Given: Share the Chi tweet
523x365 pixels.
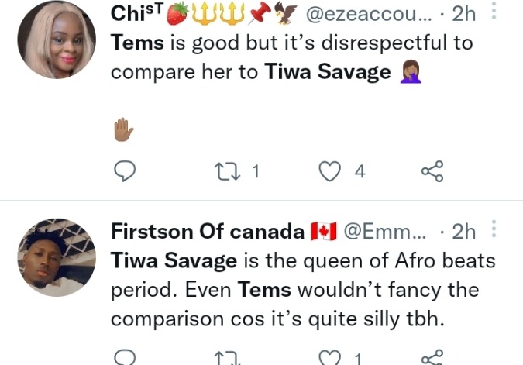Looking at the screenshot, I should [432, 170].
